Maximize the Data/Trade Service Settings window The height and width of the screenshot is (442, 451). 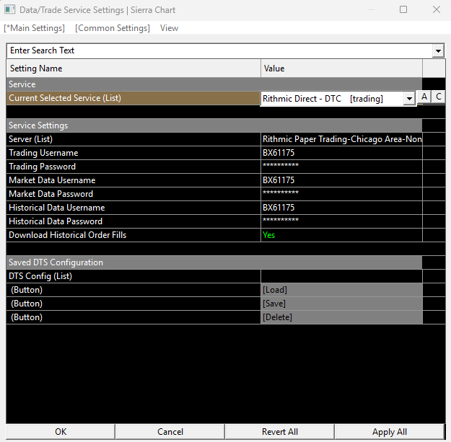(403, 9)
